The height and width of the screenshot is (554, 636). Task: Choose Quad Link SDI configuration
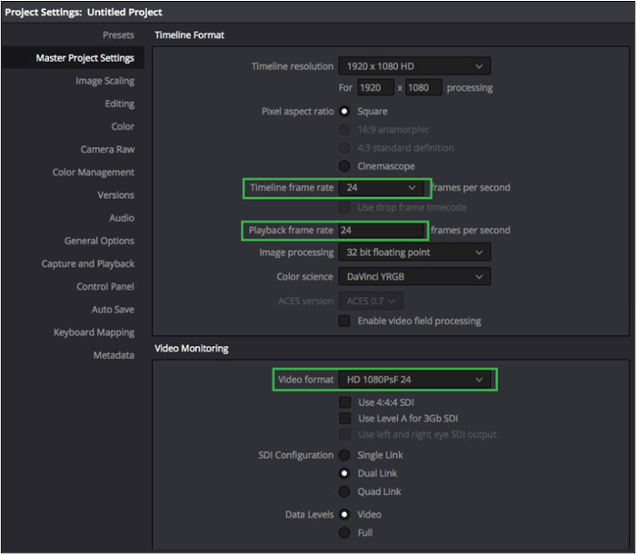click(345, 491)
